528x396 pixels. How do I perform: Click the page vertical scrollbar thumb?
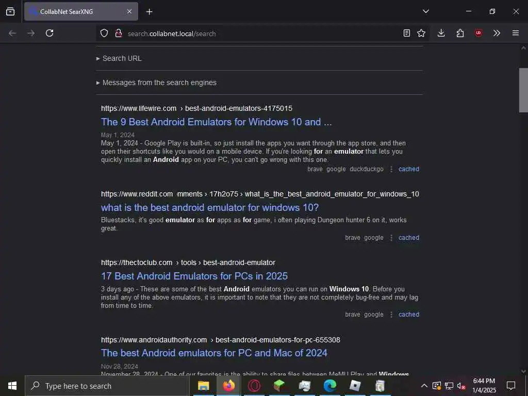click(523, 90)
